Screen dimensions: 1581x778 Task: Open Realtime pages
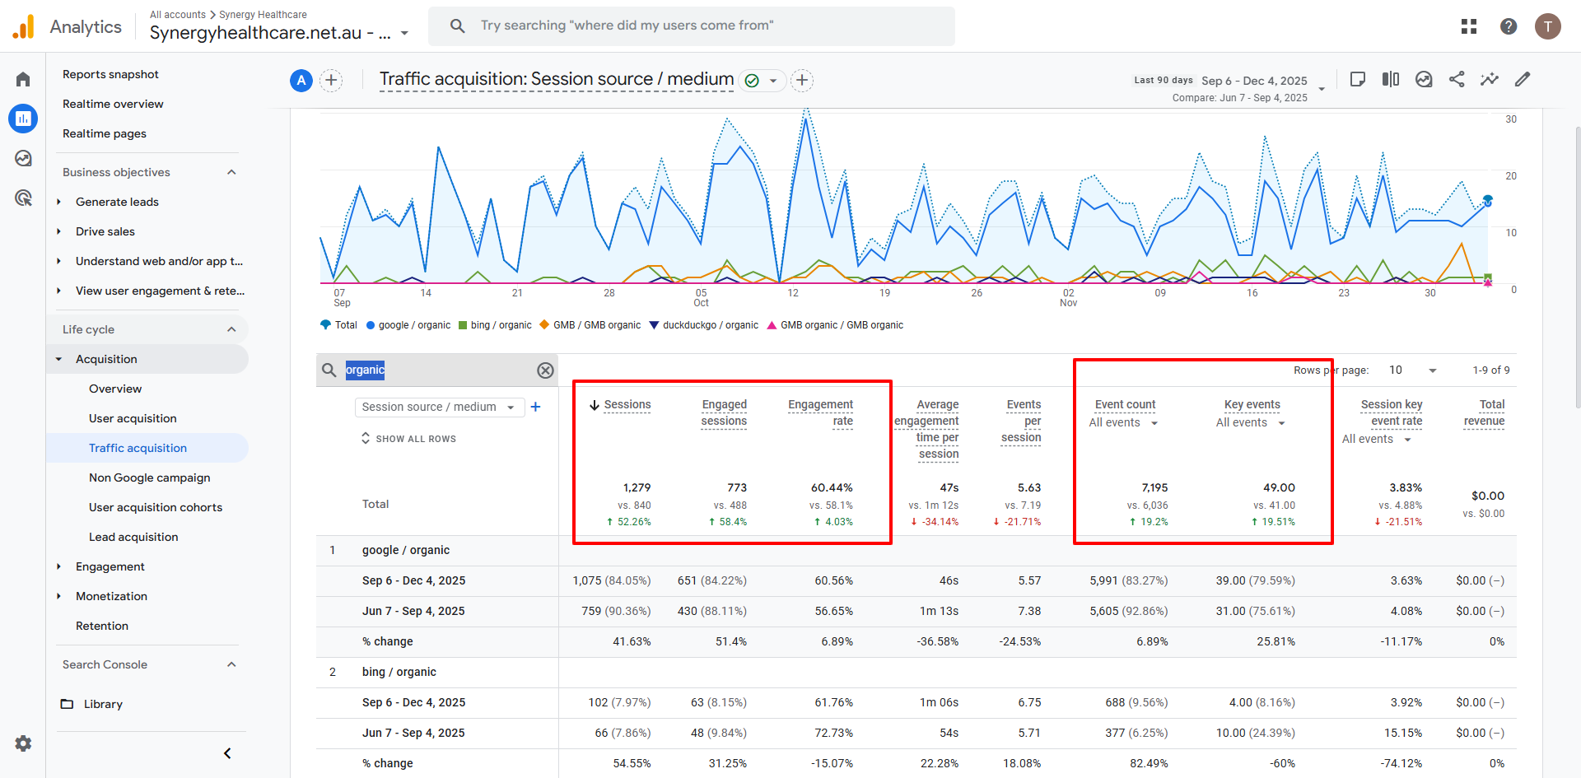tap(105, 133)
